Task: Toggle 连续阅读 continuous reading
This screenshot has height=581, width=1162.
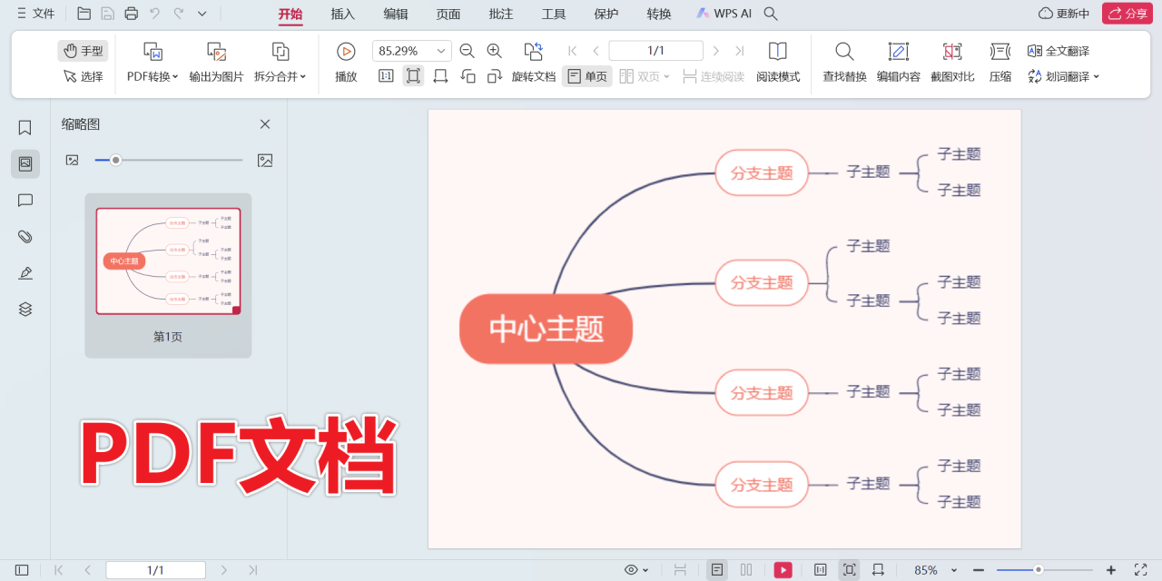Action: point(714,76)
